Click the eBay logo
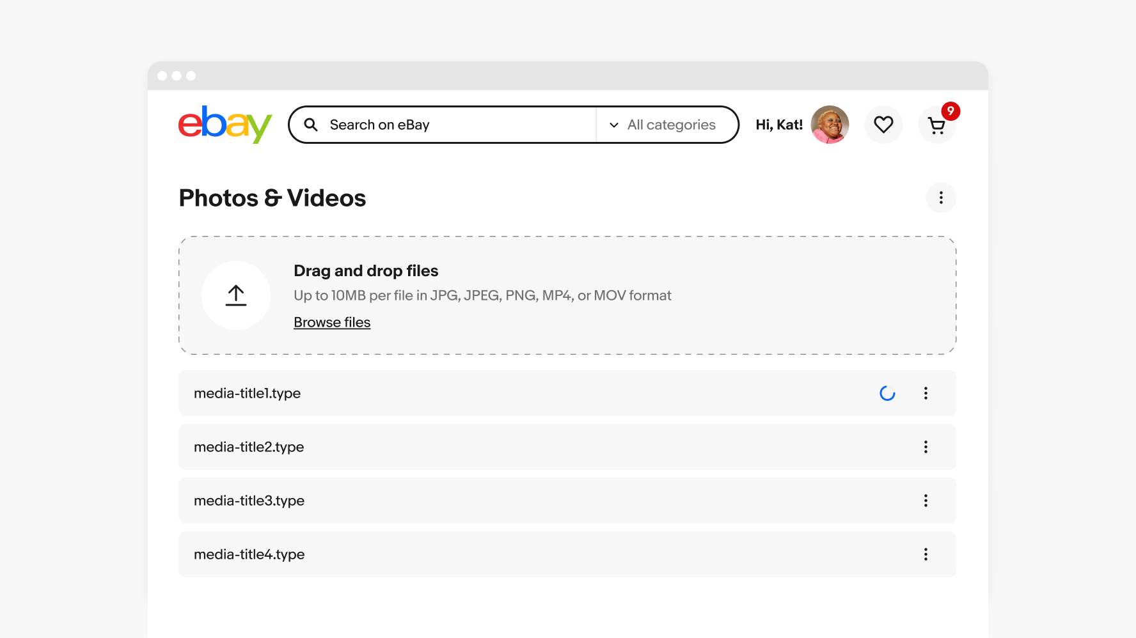Image resolution: width=1136 pixels, height=638 pixels. coord(225,124)
